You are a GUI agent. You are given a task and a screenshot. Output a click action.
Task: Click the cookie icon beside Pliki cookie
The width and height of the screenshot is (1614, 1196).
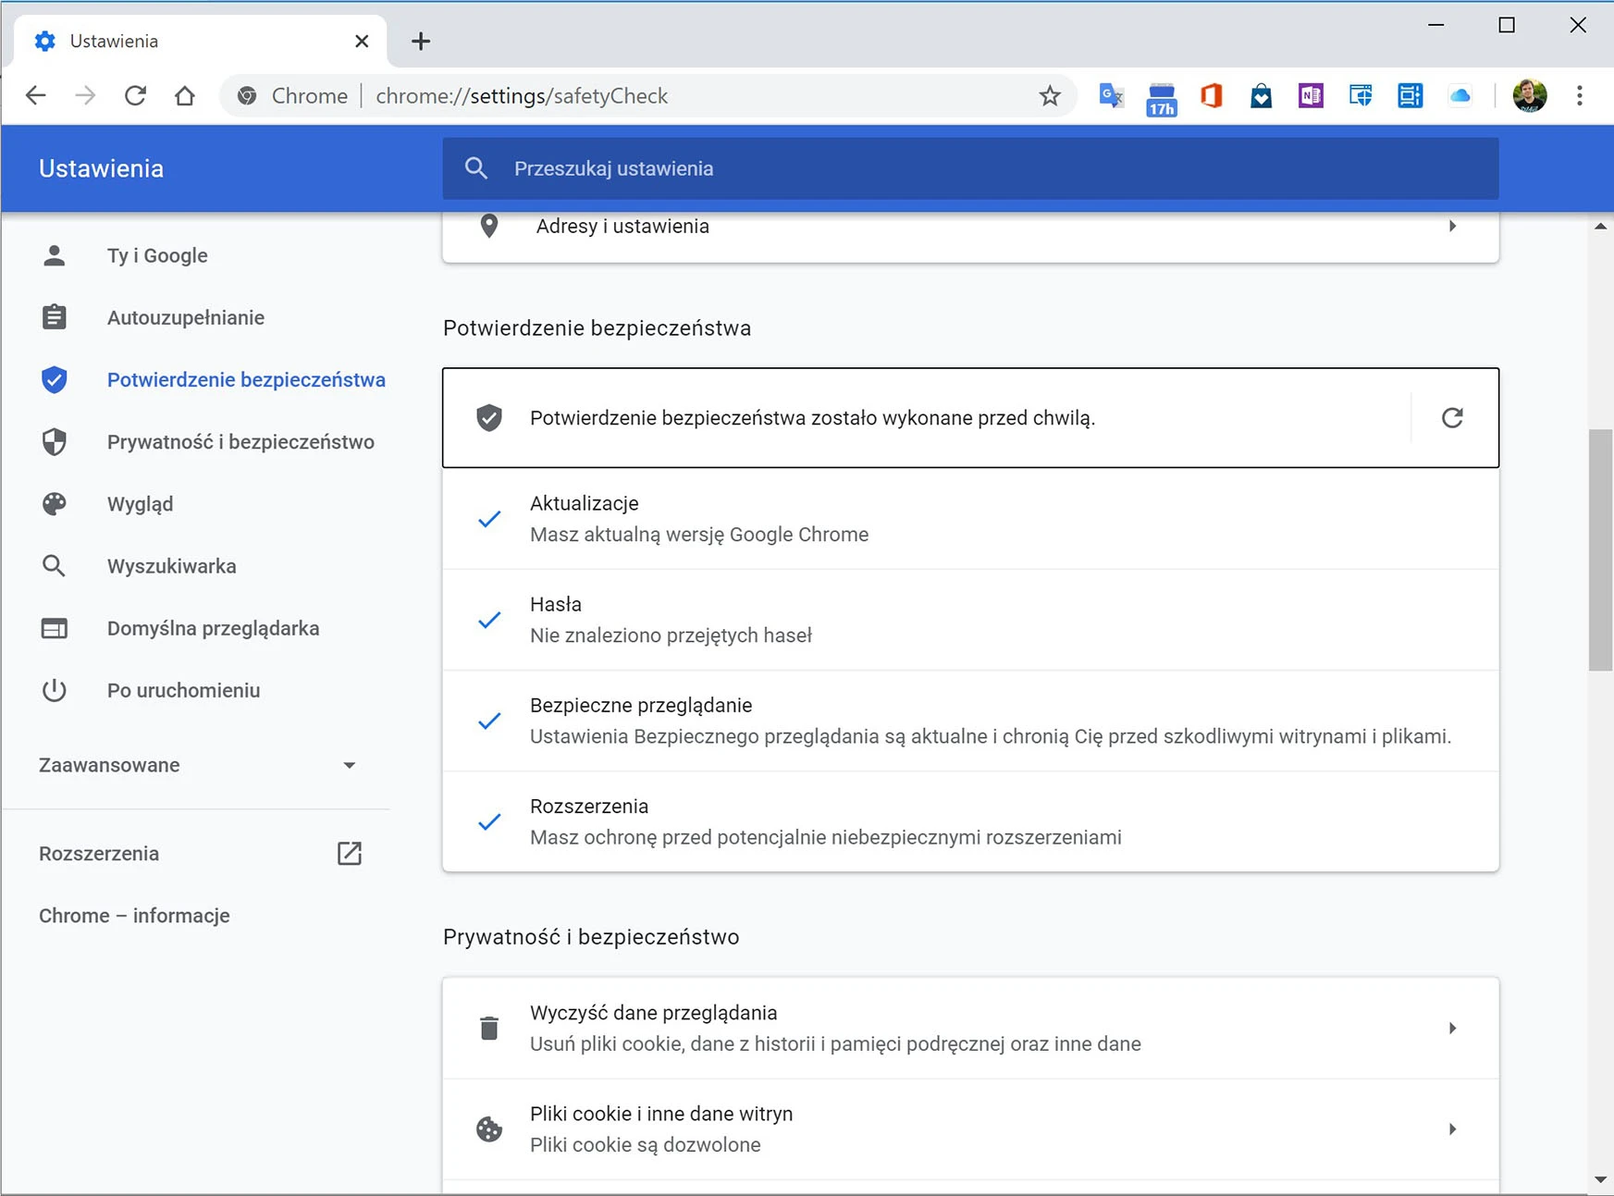point(489,1129)
